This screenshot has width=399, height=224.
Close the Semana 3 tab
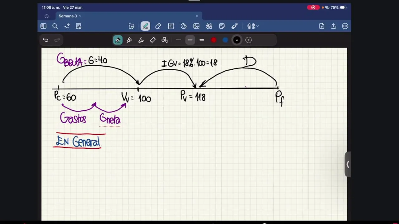click(197, 16)
